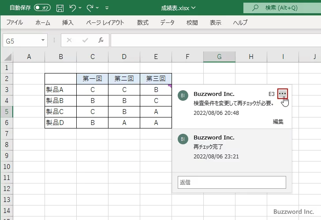Open the ファイル menu tab
This screenshot has height=220, width=321.
pos(15,22)
